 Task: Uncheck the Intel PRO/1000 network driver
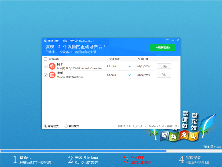46,66
